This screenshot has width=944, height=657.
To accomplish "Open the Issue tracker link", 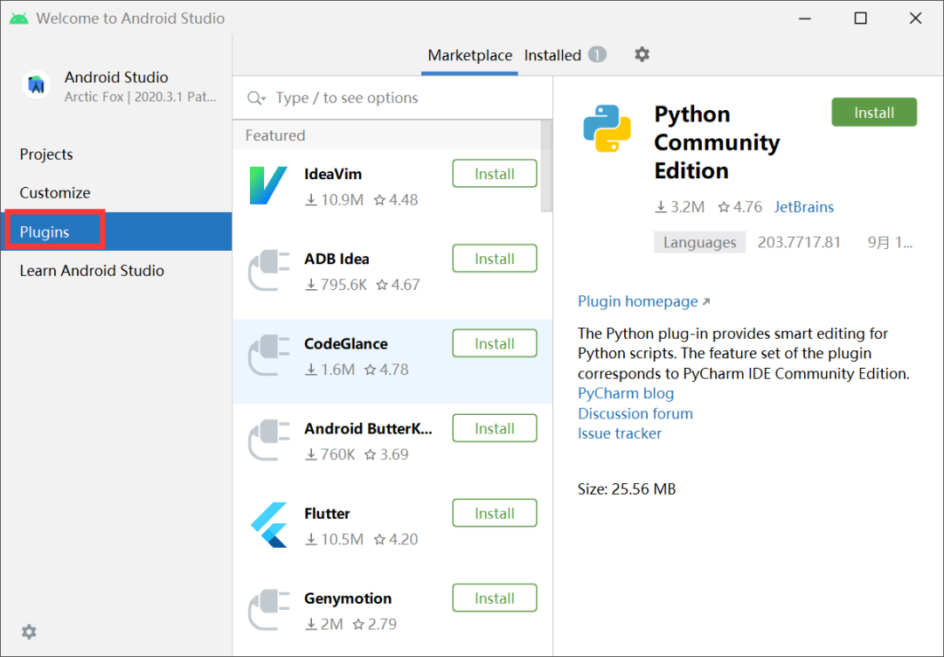I will (x=620, y=434).
